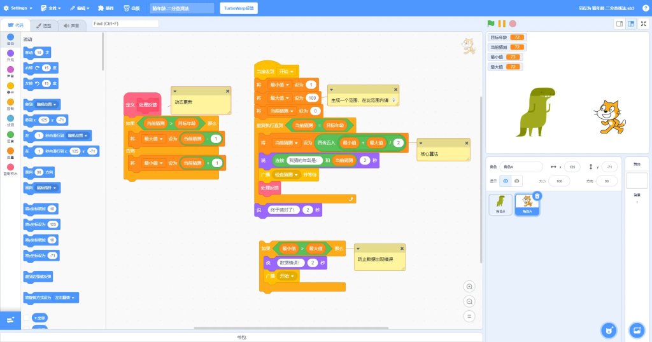Pause the project with the pause icon
Viewport: 652px width, 342px height.
[x=502, y=24]
